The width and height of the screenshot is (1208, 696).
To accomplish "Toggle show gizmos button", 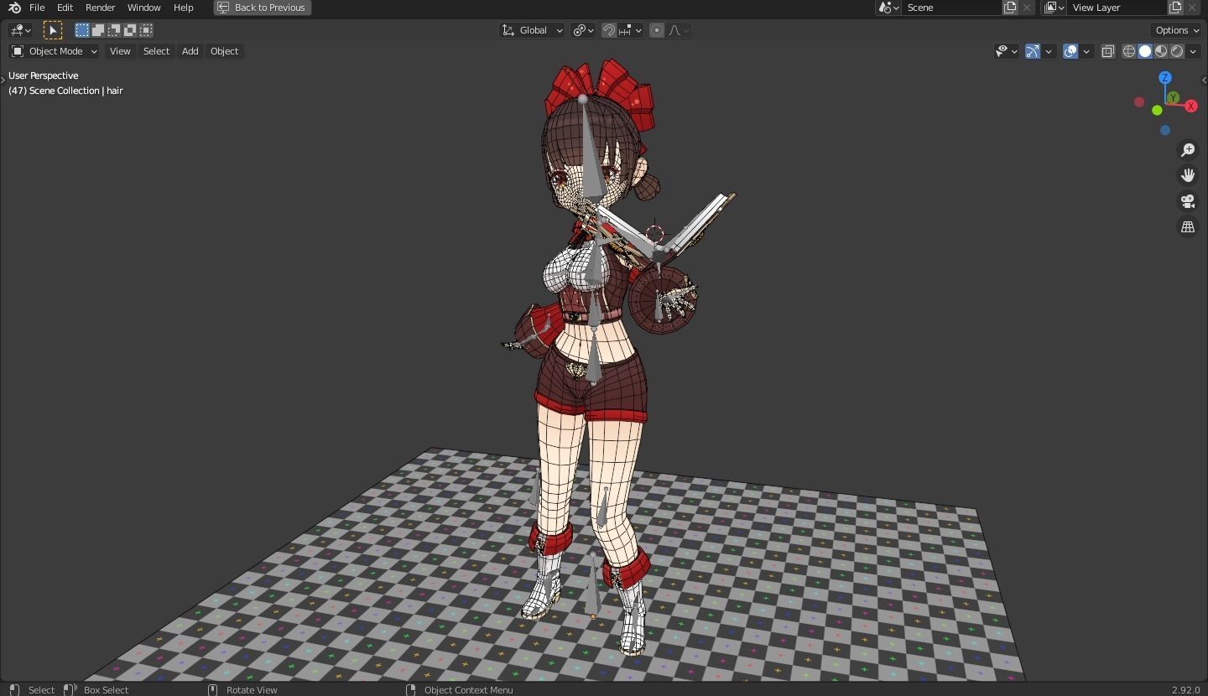I will pos(1033,51).
